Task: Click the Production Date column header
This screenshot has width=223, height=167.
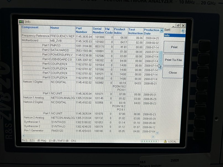Action: click(x=151, y=32)
